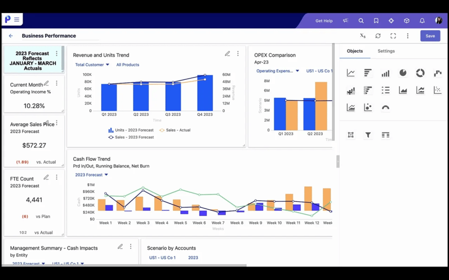Expand the Operating Expenses dropdown
Screen dimensions: 449x280
coord(277,71)
